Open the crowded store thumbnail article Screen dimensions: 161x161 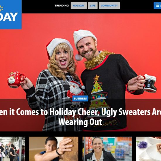point(12,149)
